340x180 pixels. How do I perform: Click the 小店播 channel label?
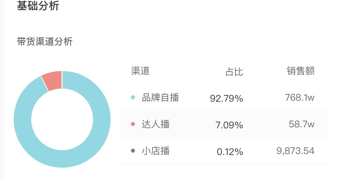coord(156,151)
